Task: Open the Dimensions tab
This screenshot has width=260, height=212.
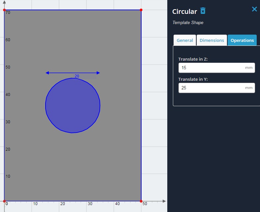Action: [x=212, y=40]
